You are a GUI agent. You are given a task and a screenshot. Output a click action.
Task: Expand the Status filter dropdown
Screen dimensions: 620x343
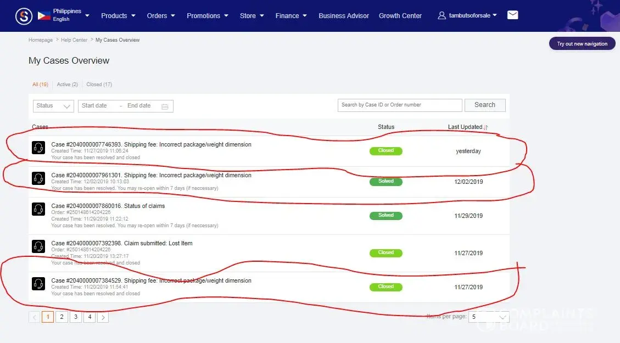(x=53, y=106)
